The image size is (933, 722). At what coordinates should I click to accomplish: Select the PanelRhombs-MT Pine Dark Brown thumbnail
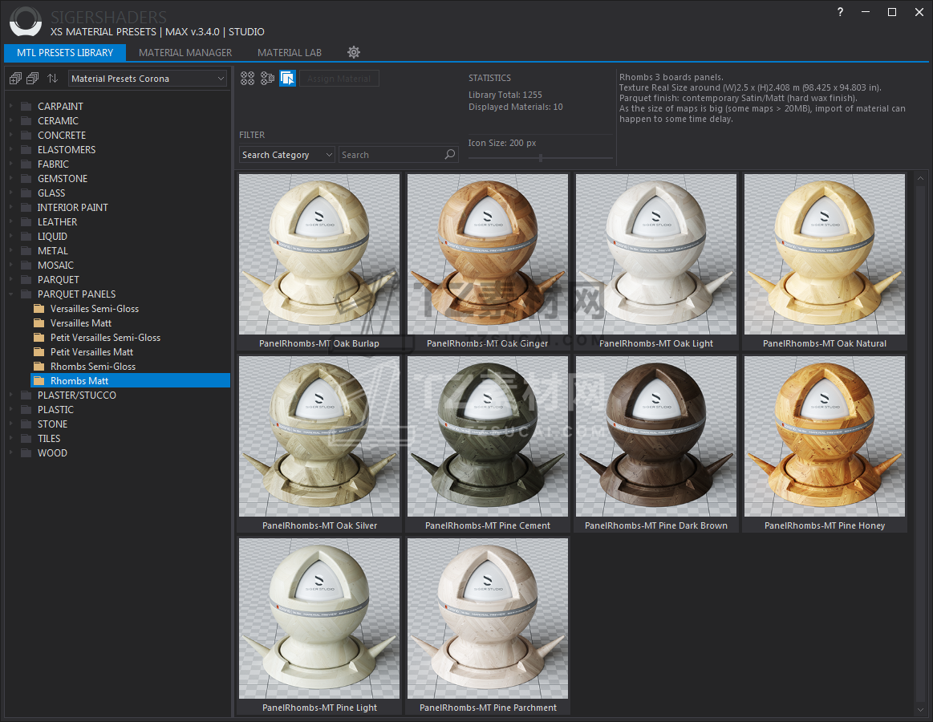(x=656, y=436)
